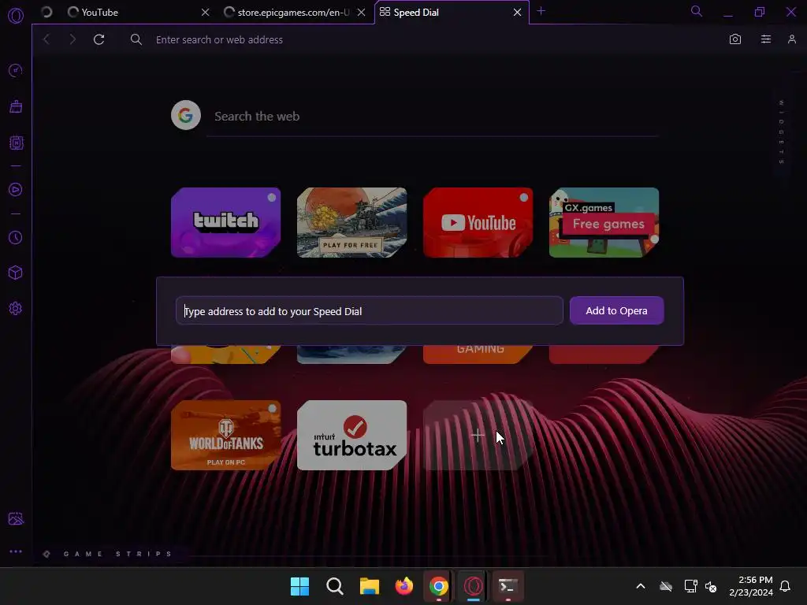807x605 pixels.
Task: Open a new tab with plus icon
Action: (541, 11)
